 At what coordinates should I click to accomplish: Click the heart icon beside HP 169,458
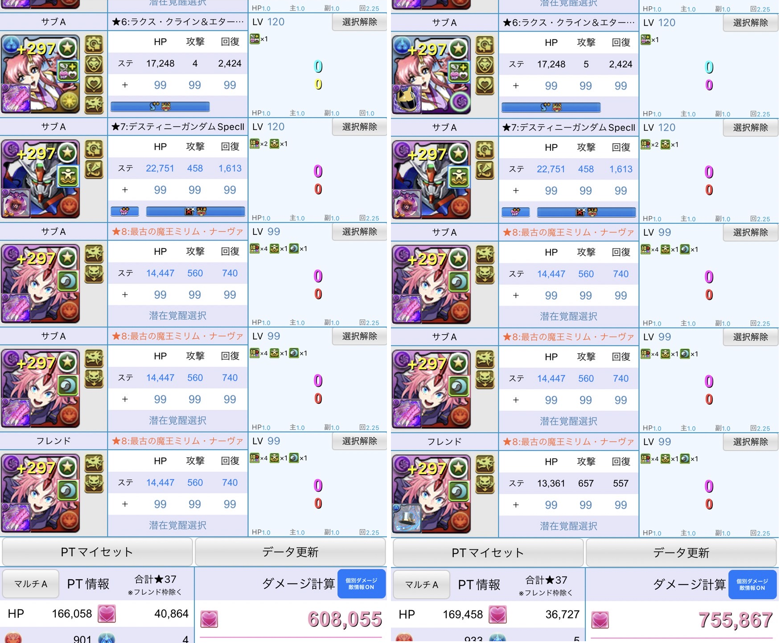[x=498, y=614]
